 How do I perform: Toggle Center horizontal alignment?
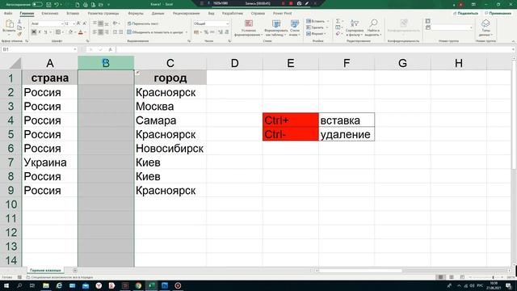point(100,32)
